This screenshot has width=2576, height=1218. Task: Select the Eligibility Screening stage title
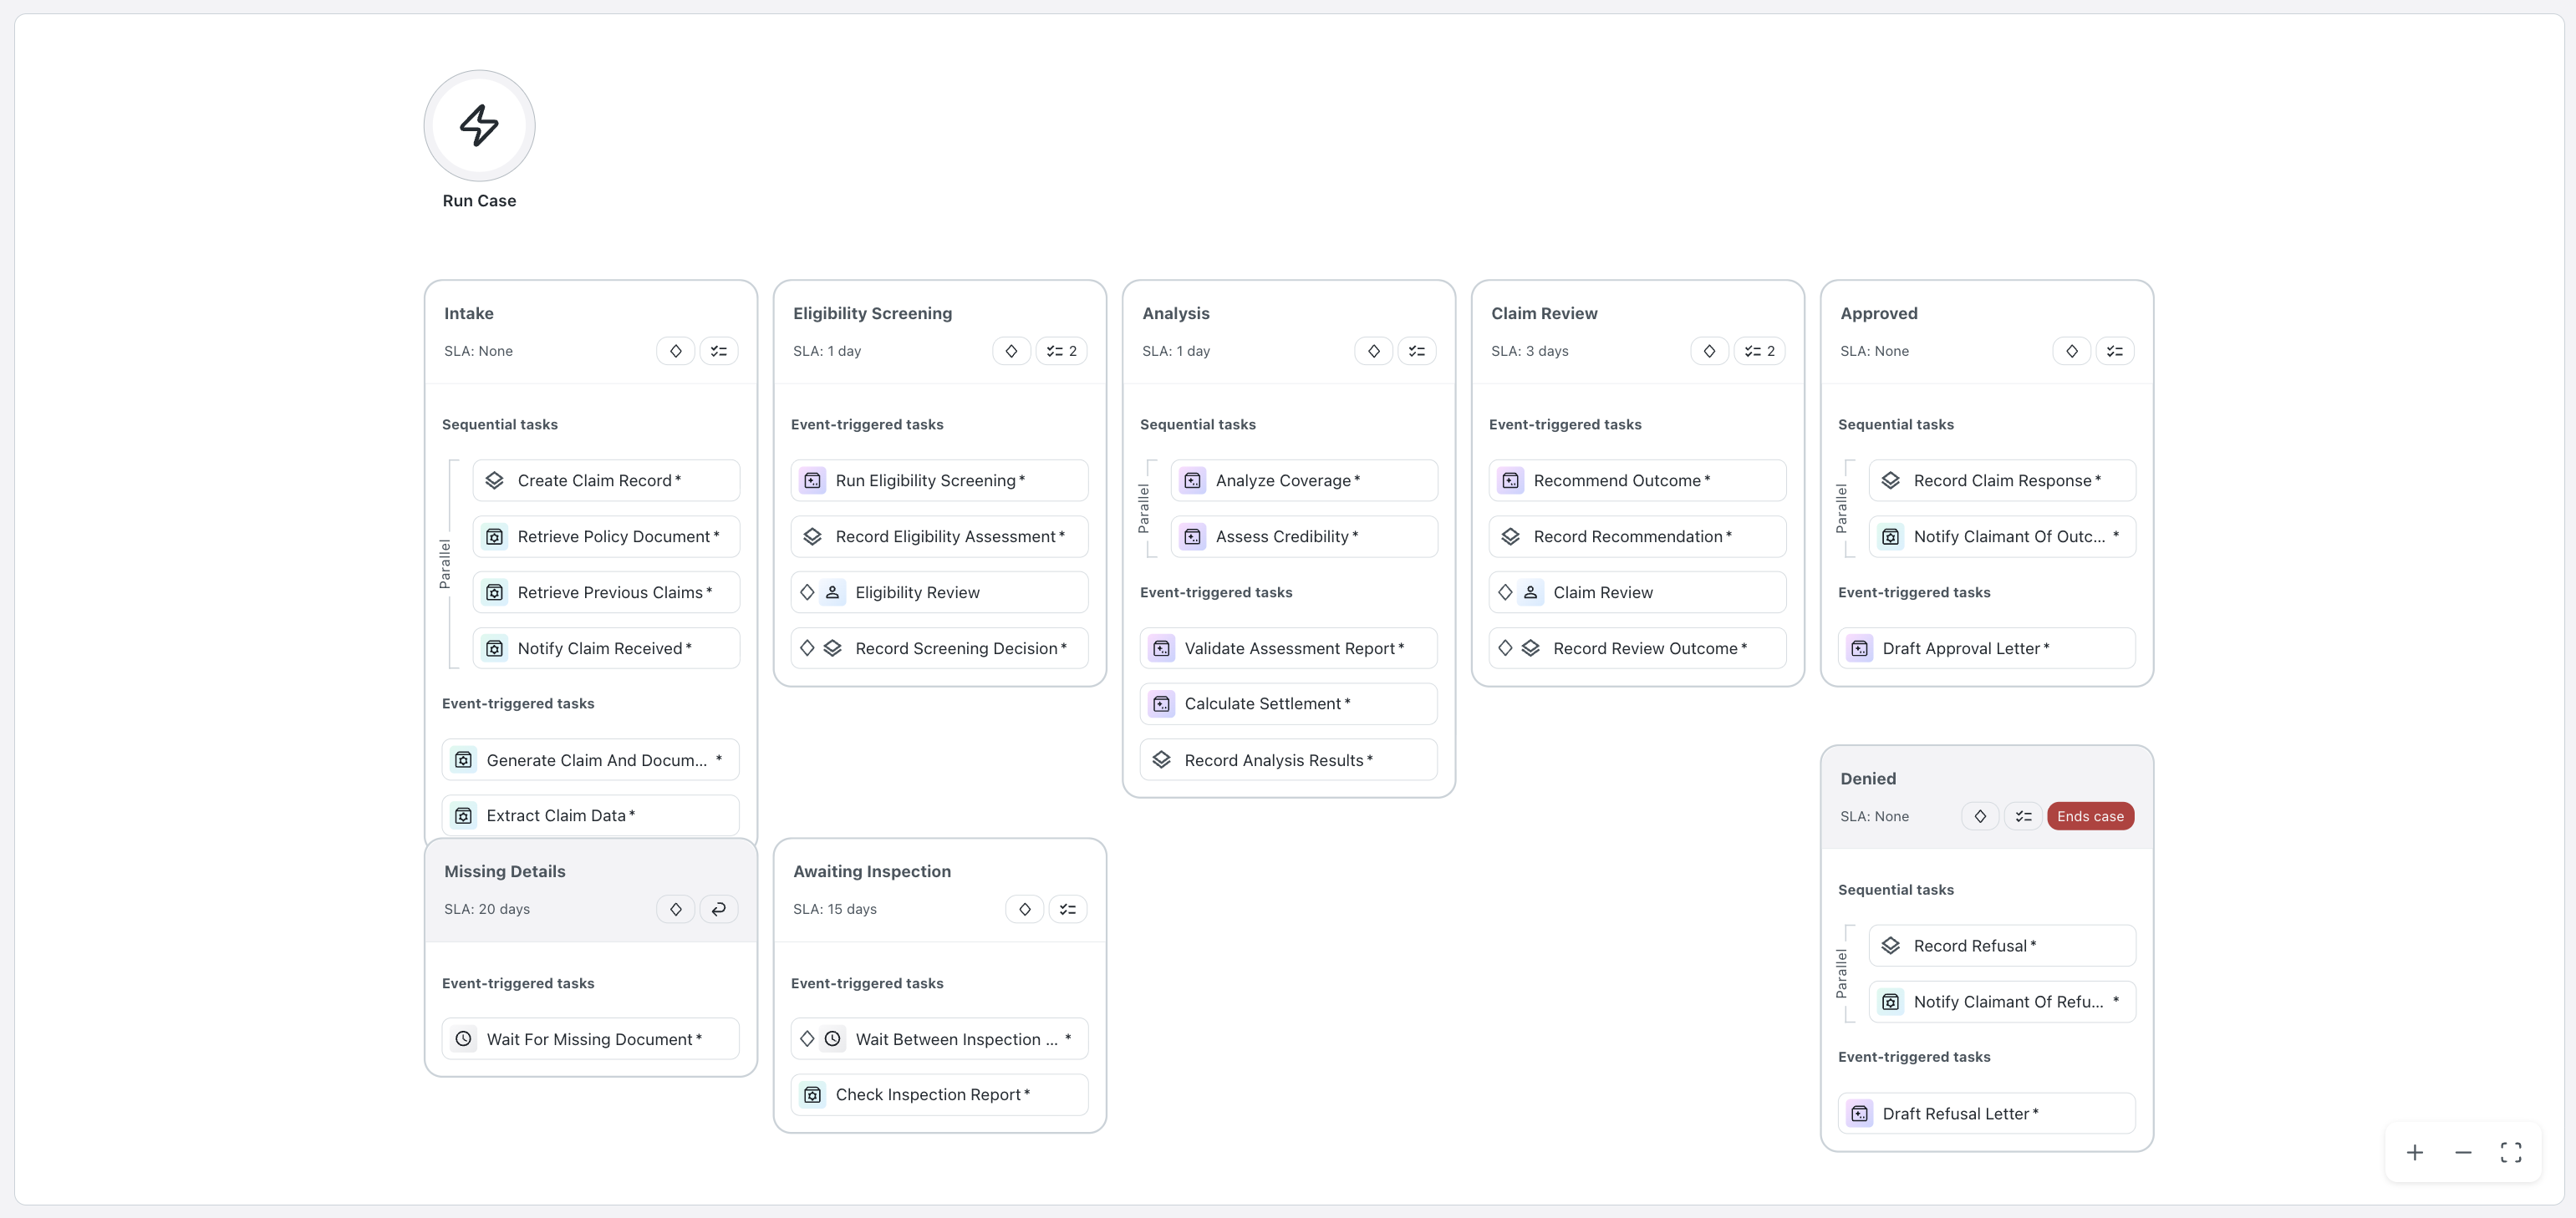coord(872,312)
